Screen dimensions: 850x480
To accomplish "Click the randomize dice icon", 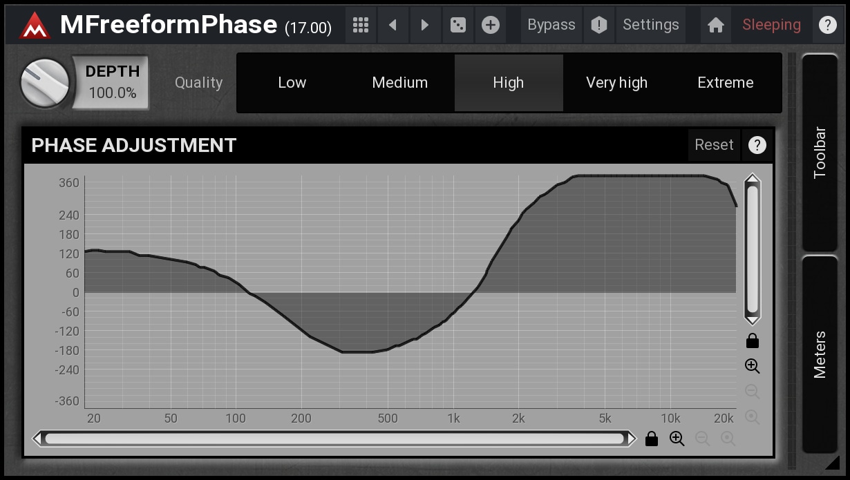I will (x=457, y=25).
